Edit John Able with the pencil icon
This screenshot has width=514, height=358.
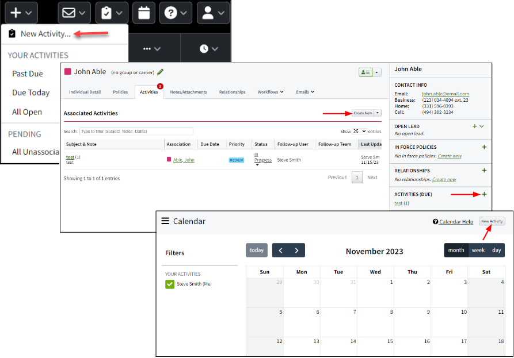[160, 72]
